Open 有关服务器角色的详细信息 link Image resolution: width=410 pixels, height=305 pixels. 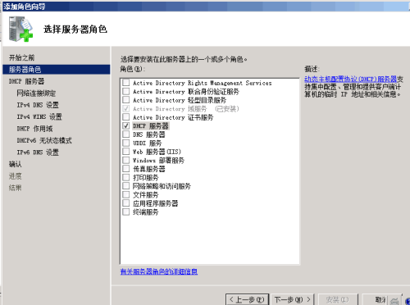159,271
